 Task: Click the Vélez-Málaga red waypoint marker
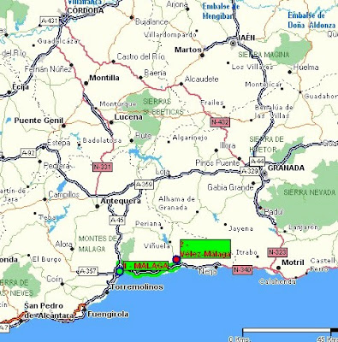[176, 259]
